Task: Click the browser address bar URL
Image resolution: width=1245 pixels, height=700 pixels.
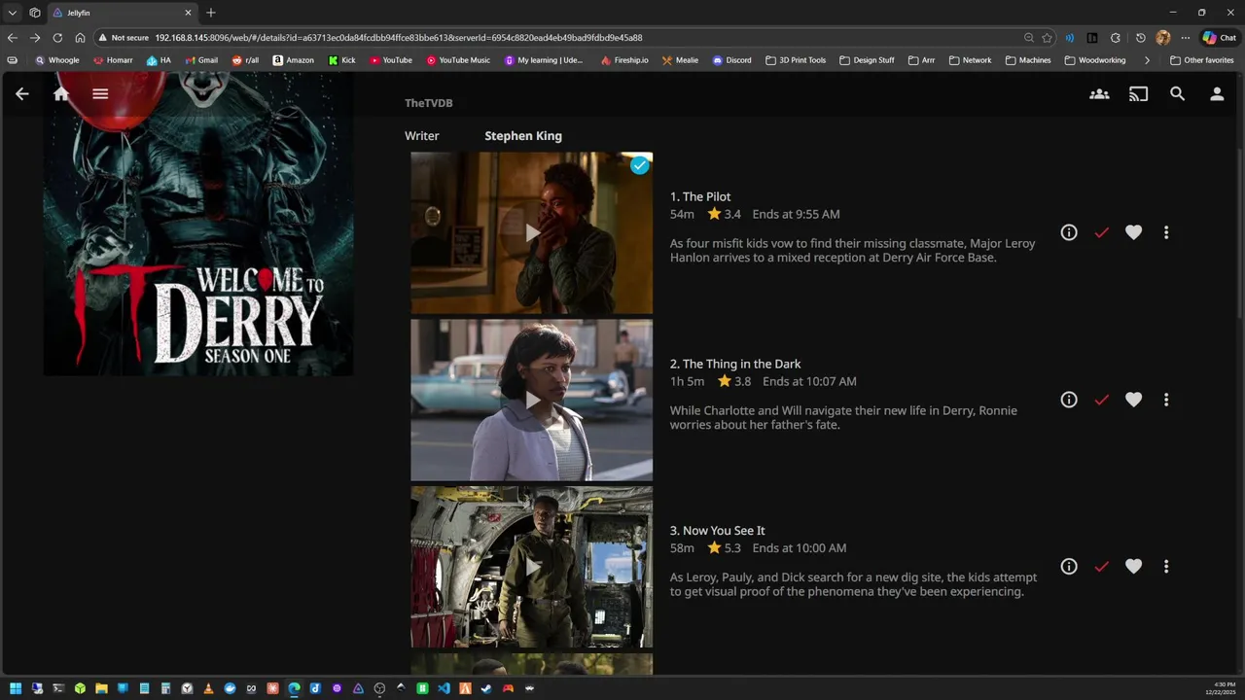Action: click(x=399, y=38)
